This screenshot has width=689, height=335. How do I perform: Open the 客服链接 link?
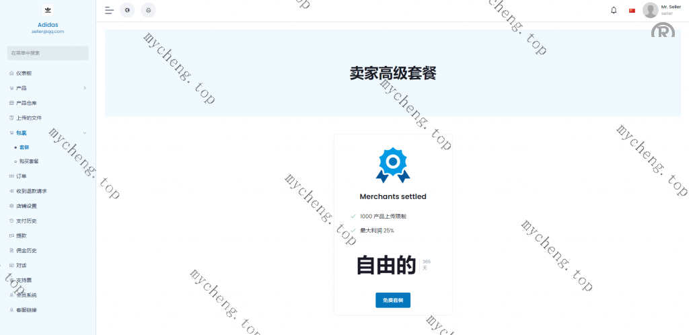click(x=26, y=310)
